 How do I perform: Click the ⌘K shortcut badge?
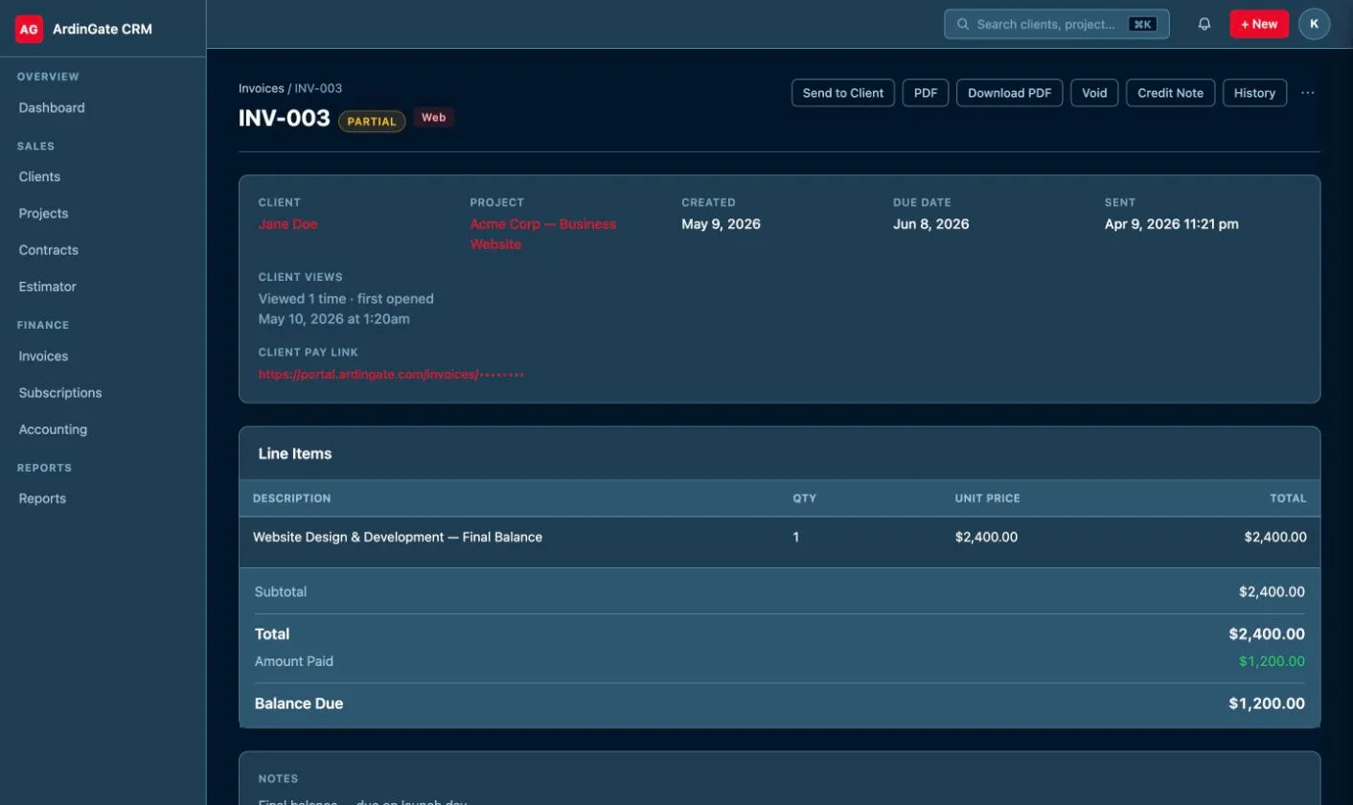(1142, 24)
